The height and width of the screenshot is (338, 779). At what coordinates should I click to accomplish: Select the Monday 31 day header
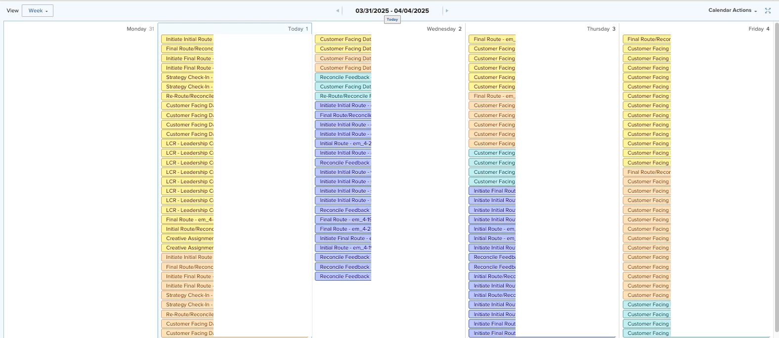coord(140,29)
